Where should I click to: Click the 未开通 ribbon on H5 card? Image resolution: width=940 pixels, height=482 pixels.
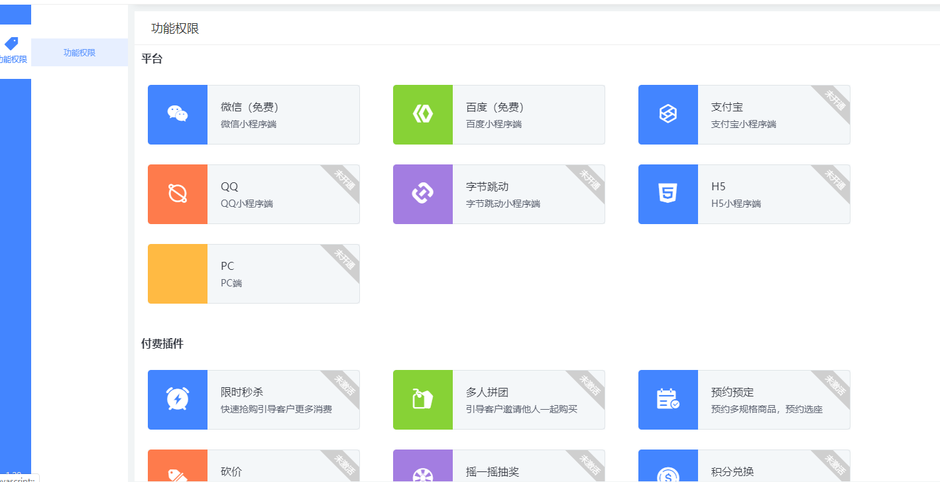click(x=835, y=180)
